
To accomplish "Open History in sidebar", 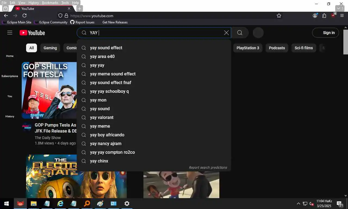I will point(10,116).
